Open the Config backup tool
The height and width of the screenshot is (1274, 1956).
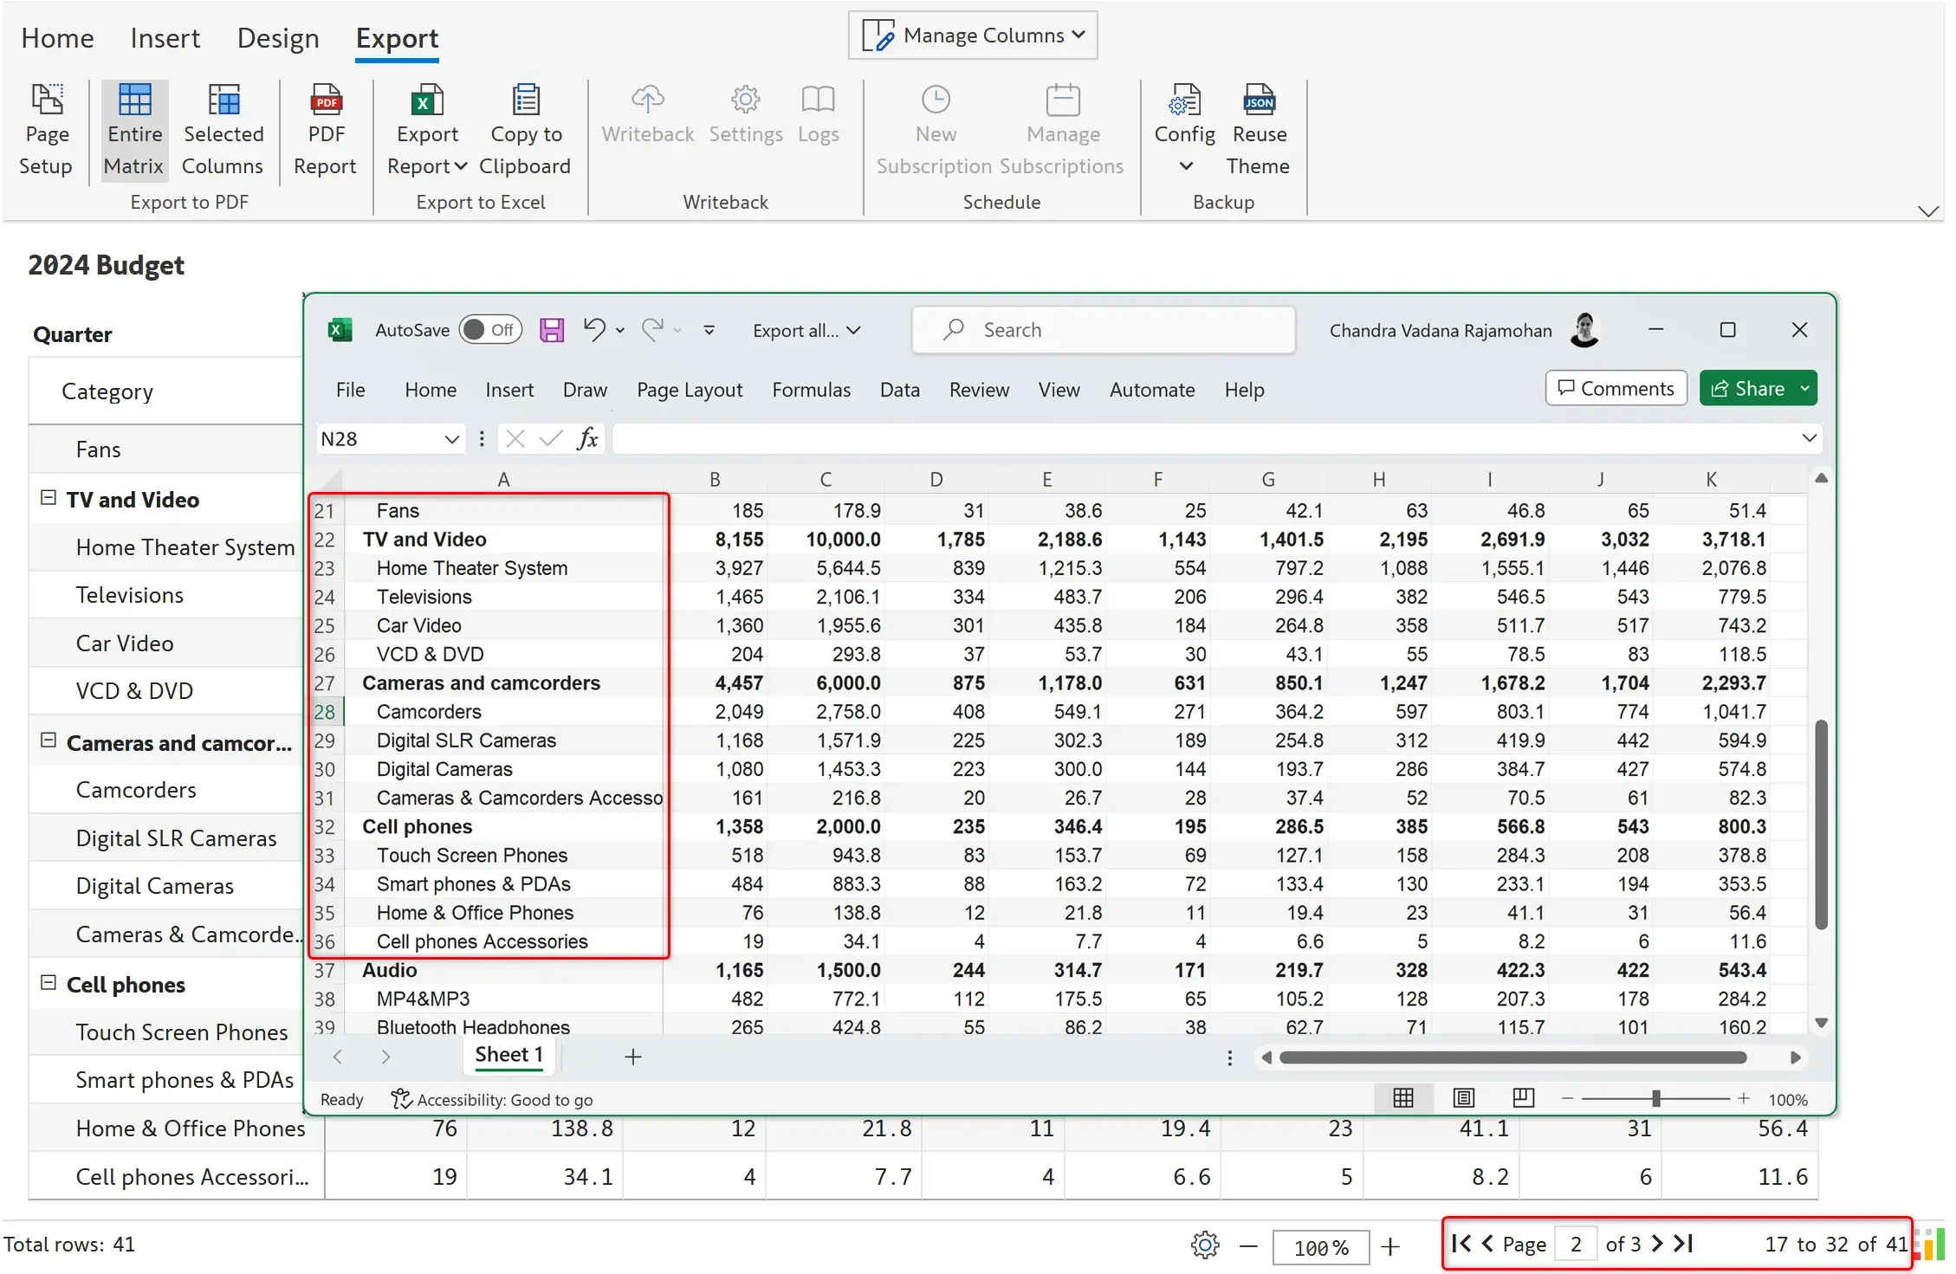(1184, 113)
